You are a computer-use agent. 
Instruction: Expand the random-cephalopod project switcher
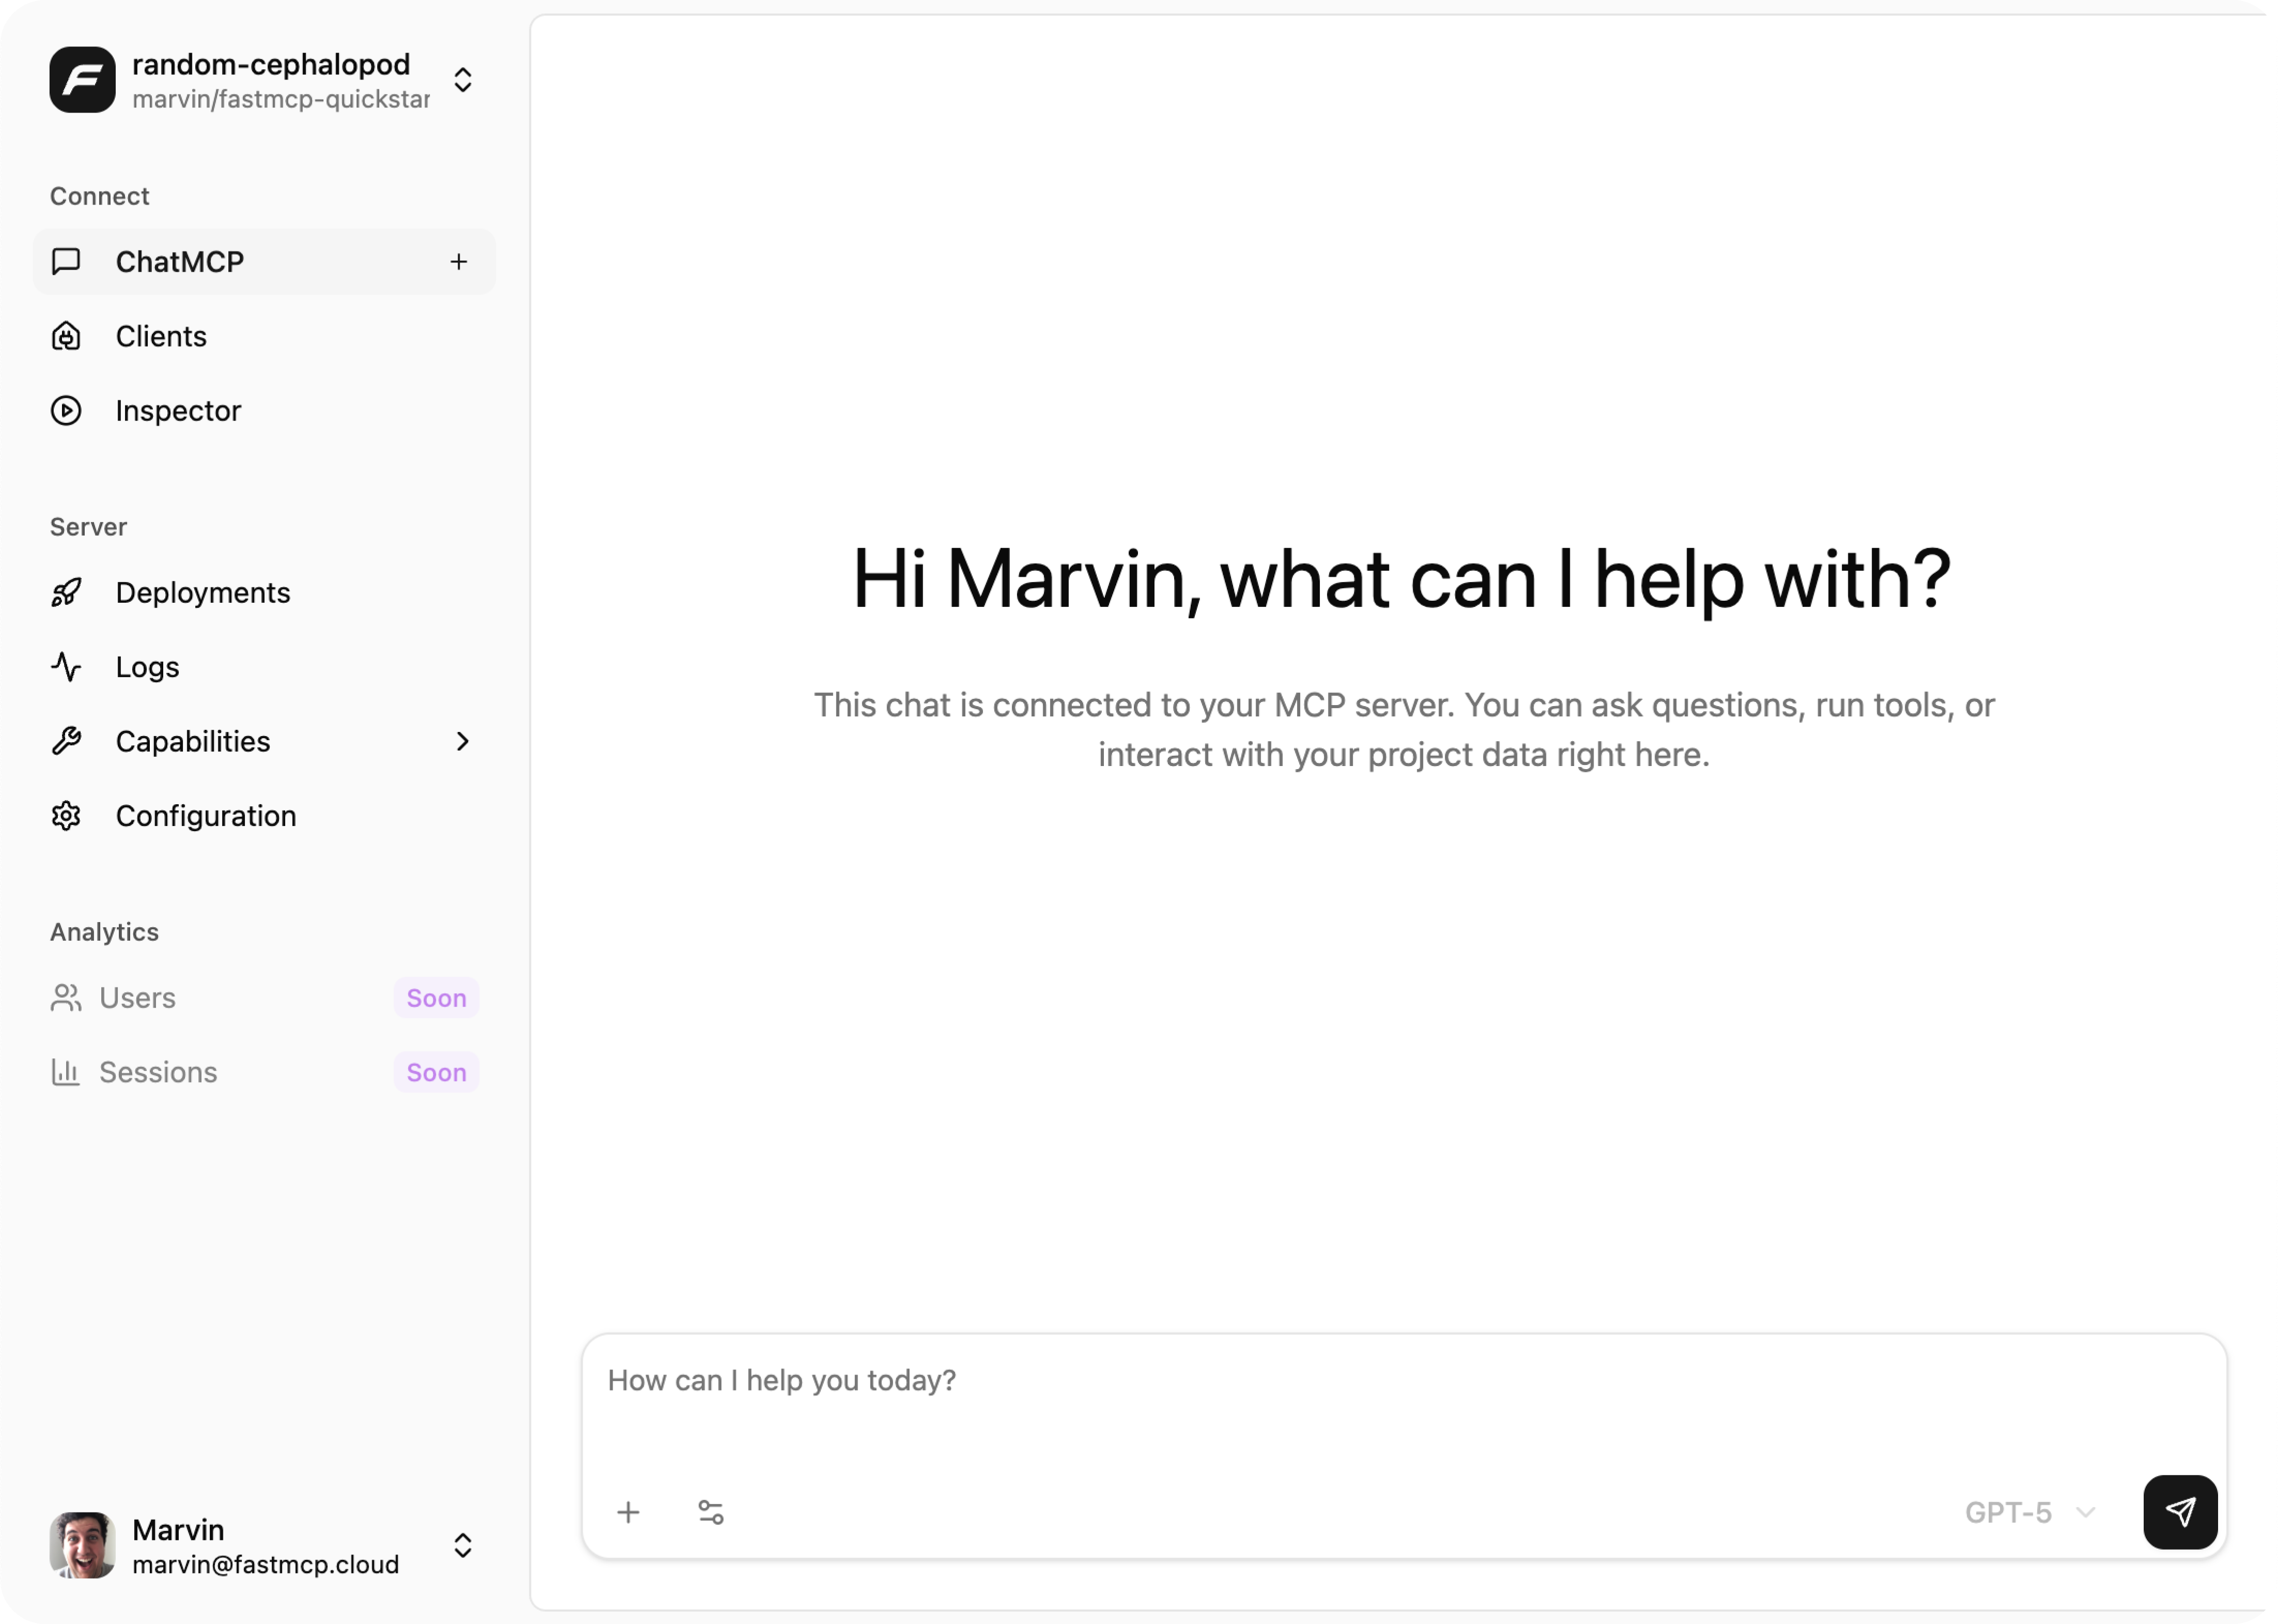tap(462, 80)
